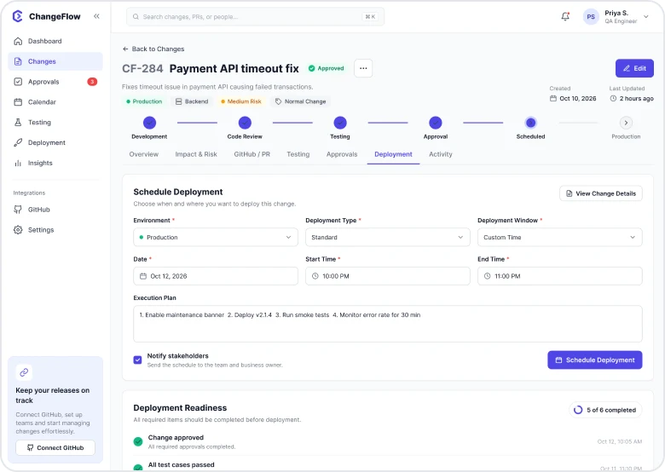This screenshot has width=665, height=472.
Task: Click the Edit button
Action: click(x=634, y=68)
